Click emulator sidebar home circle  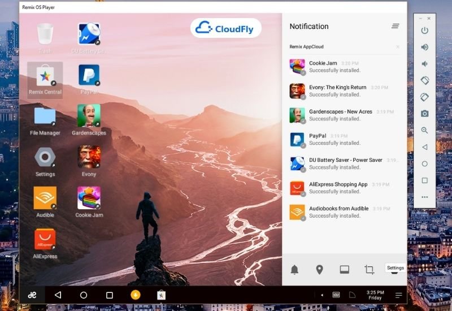[425, 164]
